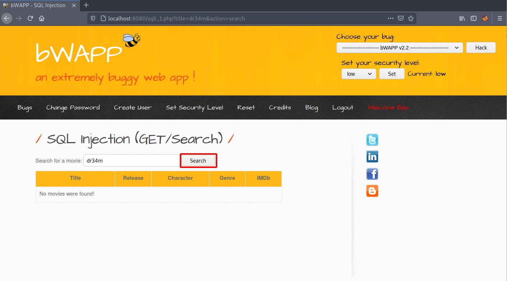This screenshot has height=281, width=507.
Task: Open the Bugs menu item
Action: click(x=25, y=107)
